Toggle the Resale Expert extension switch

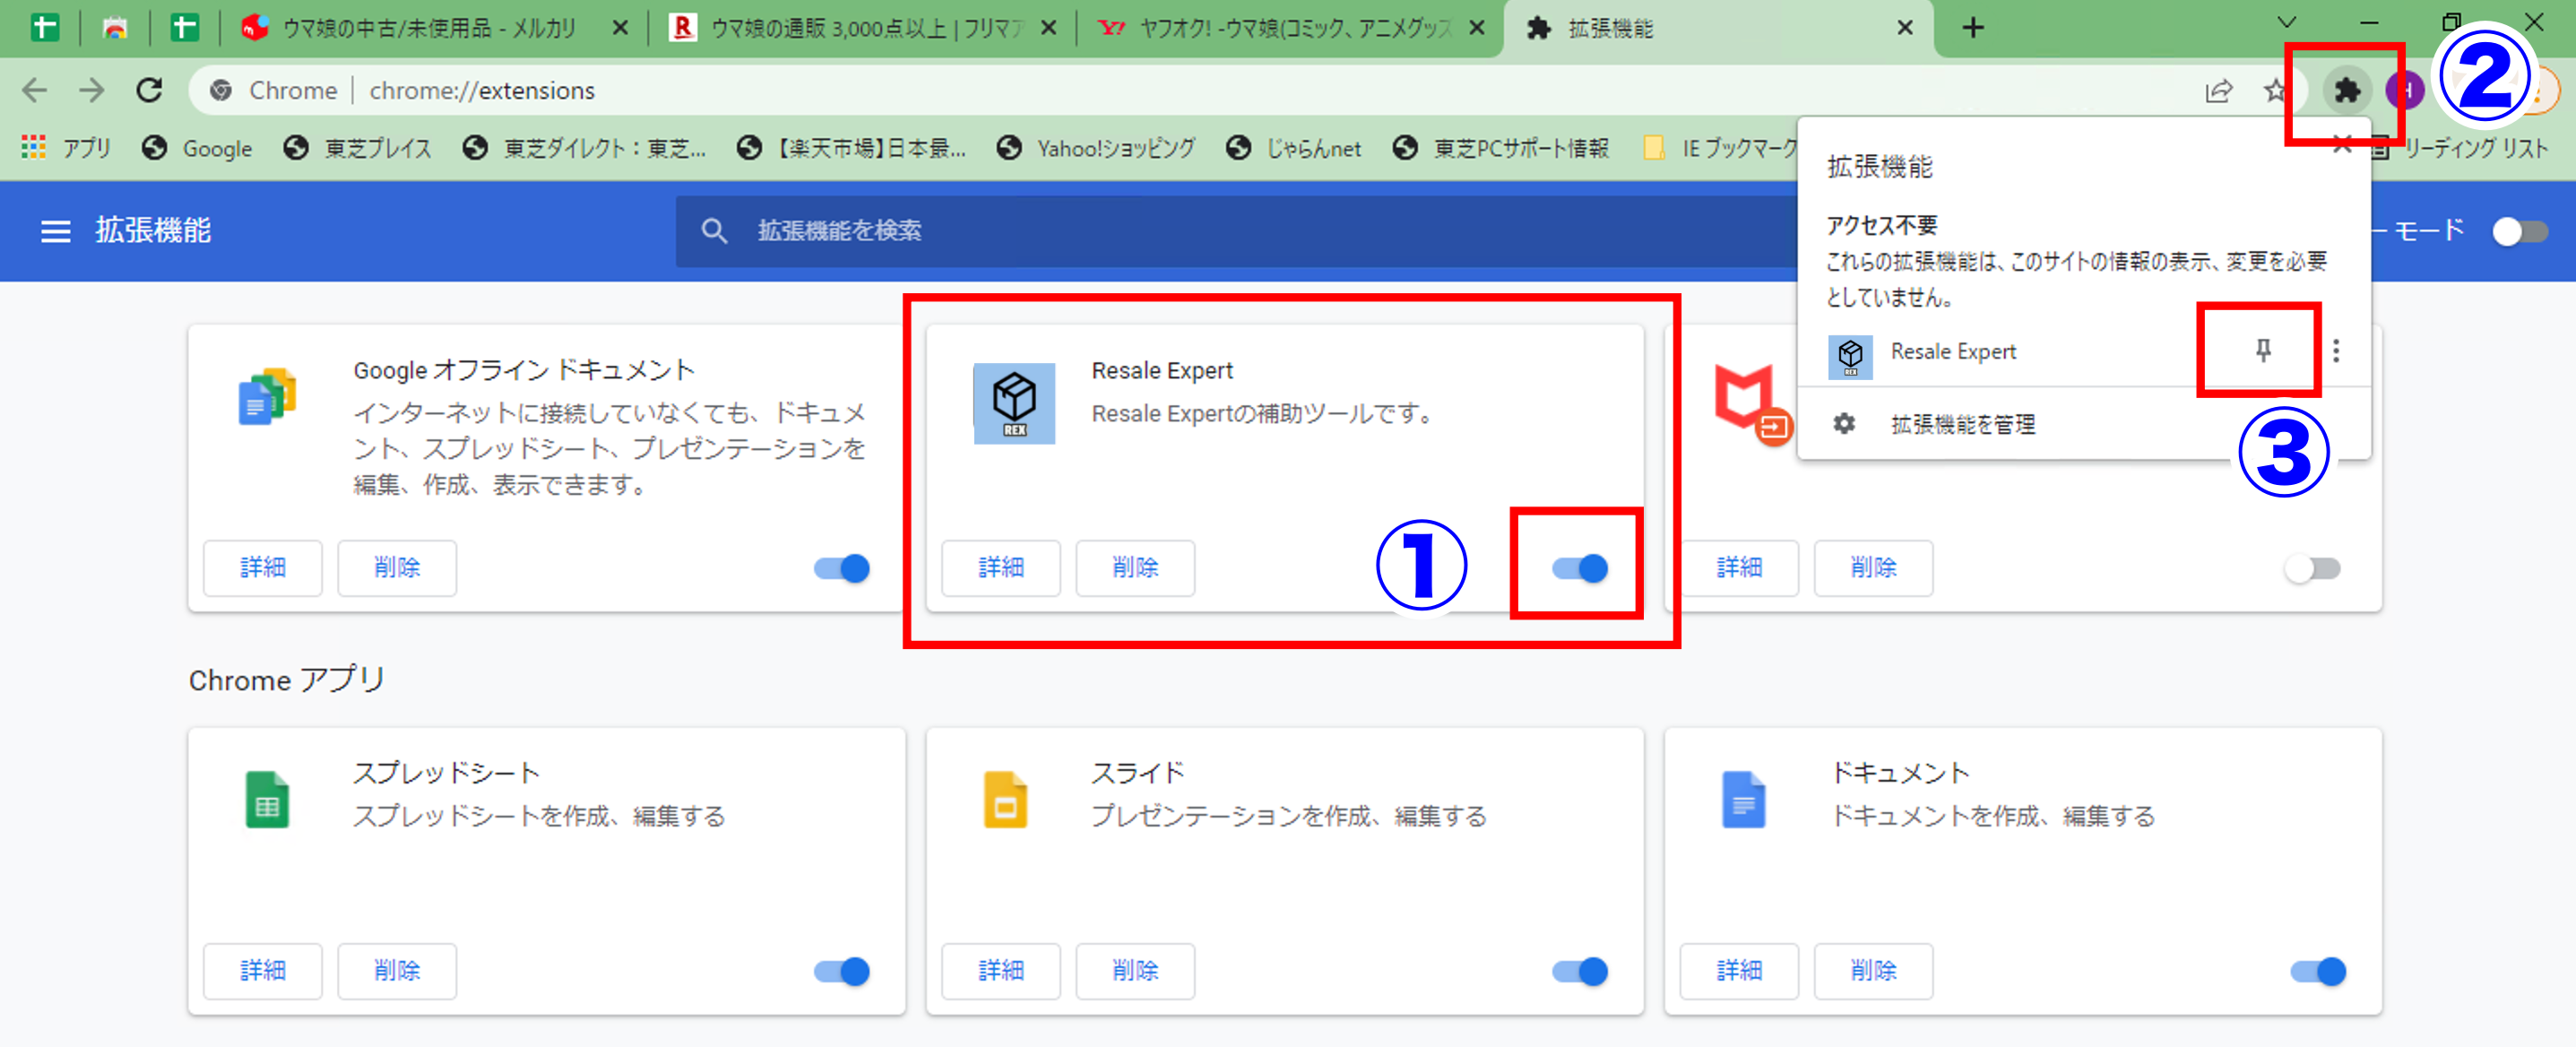pyautogui.click(x=1579, y=568)
